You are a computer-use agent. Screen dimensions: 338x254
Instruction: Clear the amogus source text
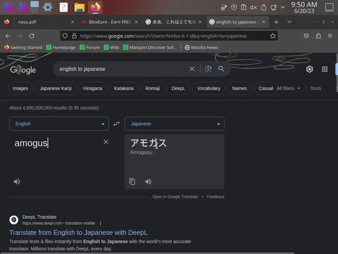point(106,142)
